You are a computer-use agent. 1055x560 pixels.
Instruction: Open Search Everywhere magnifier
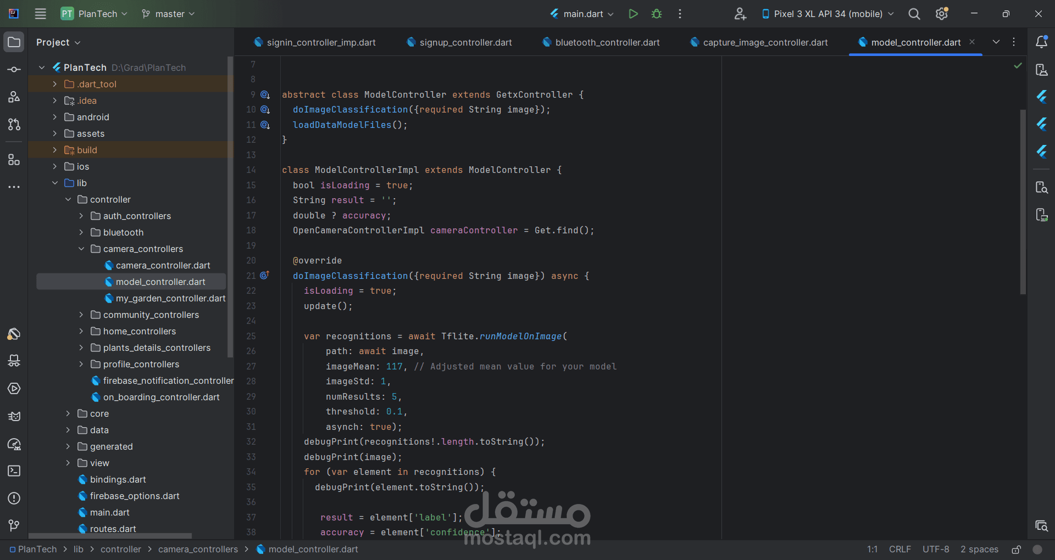[914, 14]
